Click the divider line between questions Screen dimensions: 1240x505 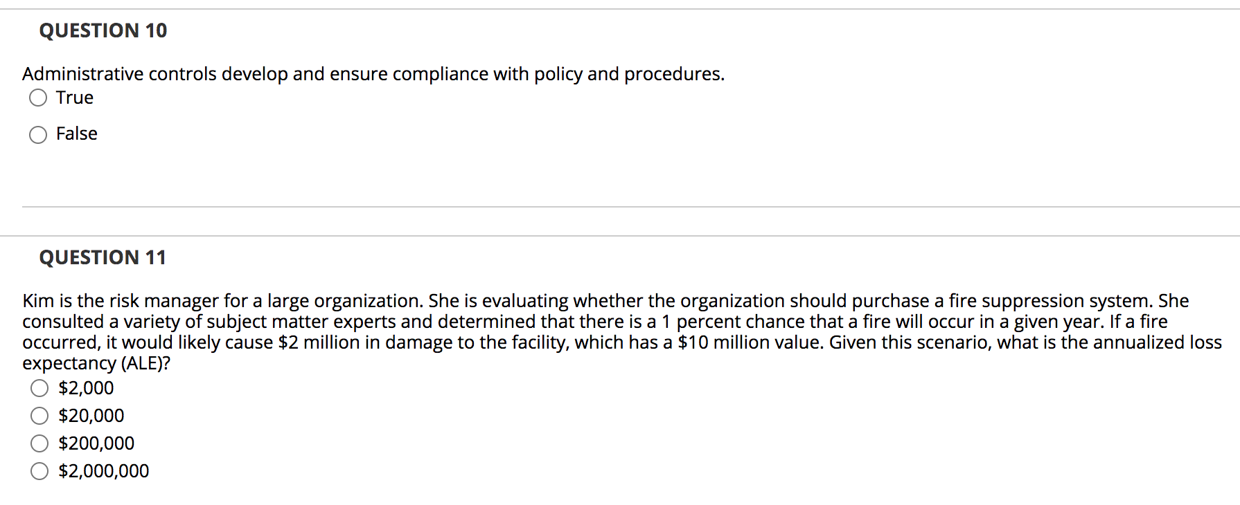pos(620,205)
